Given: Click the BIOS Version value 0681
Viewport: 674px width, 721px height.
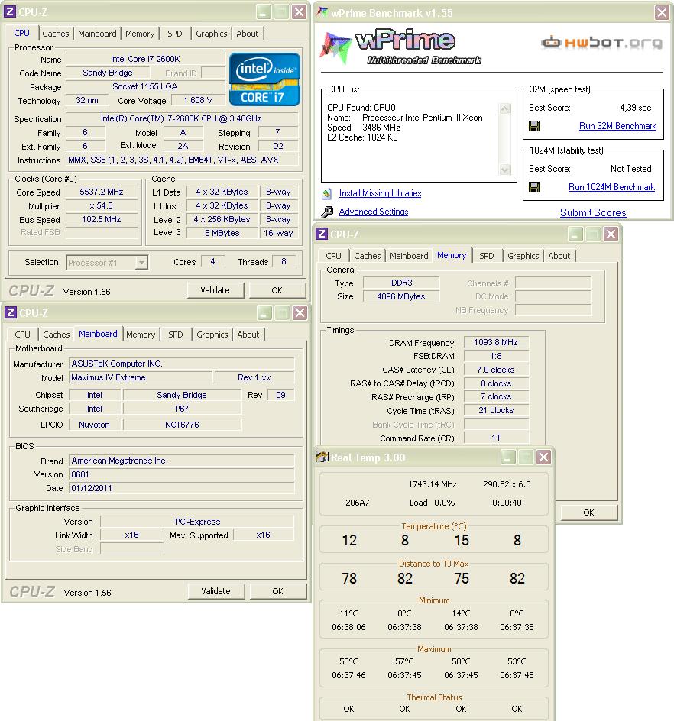Looking at the screenshot, I should pos(182,474).
